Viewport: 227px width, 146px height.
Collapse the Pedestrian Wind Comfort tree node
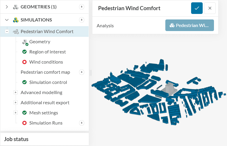tap(7, 32)
